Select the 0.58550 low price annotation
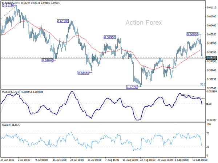This screenshot has width=218, height=163. [x=83, y=72]
